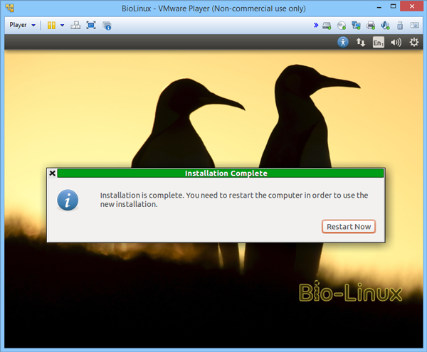Enter full screen mode
Viewport: 427px width, 352px height.
pos(91,26)
